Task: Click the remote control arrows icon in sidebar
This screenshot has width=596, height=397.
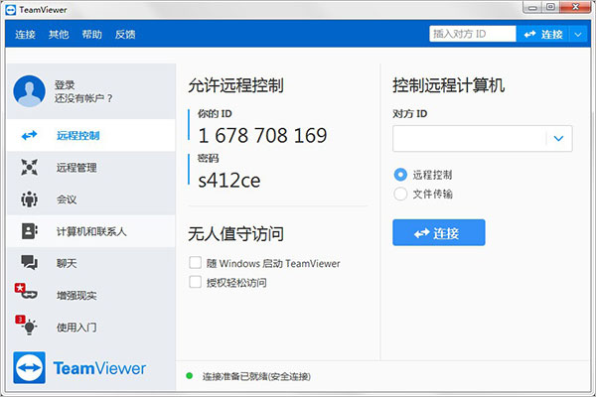Action: point(29,135)
